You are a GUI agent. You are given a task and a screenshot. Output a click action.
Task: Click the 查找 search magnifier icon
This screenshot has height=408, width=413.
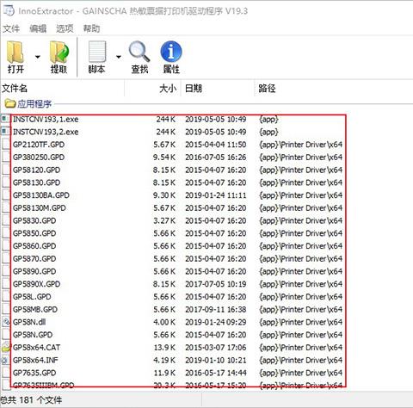[139, 57]
